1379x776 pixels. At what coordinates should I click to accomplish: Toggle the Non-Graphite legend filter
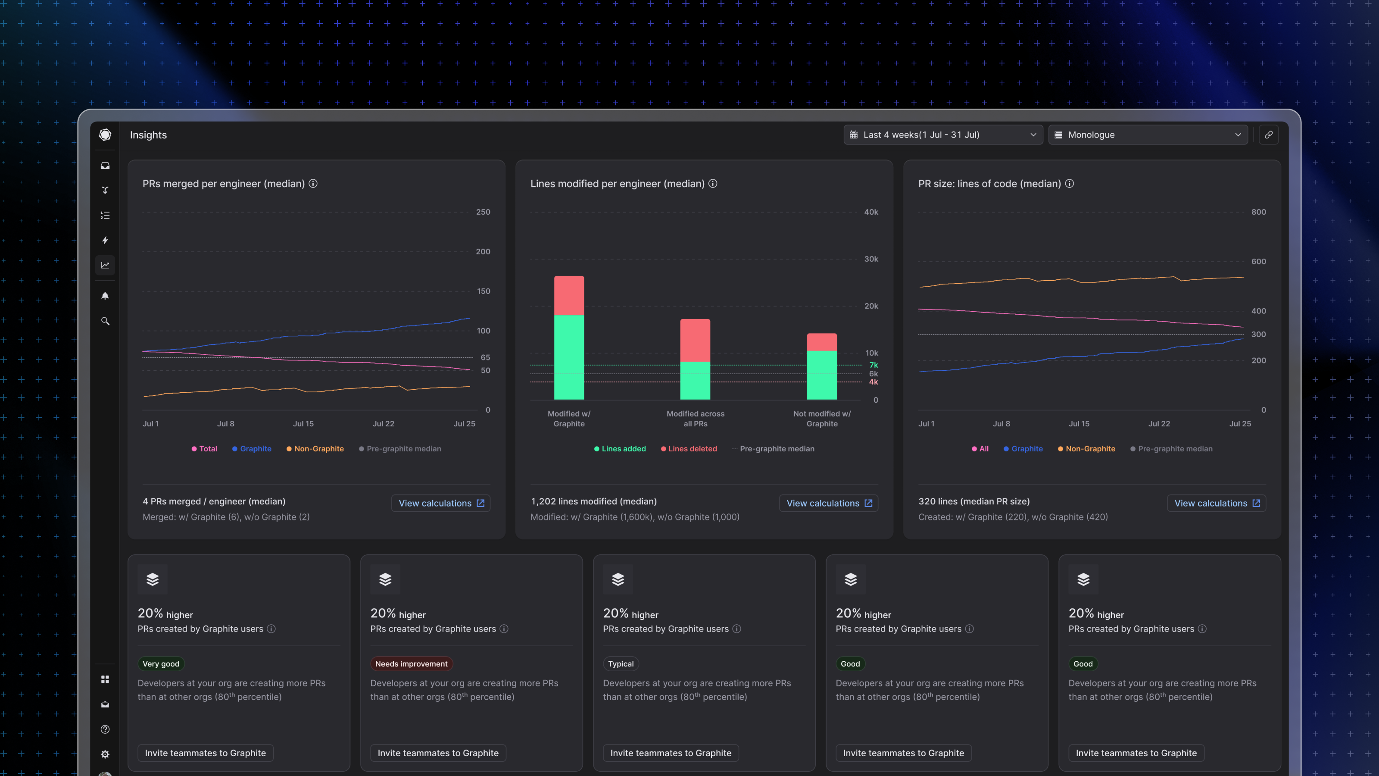(x=318, y=448)
